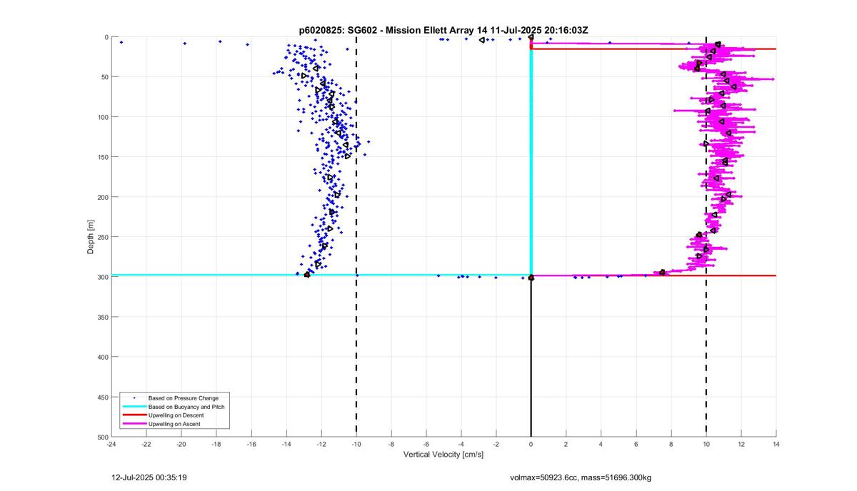Click x-axis tick label '2'
This screenshot has width=857, height=491.
[x=566, y=444]
